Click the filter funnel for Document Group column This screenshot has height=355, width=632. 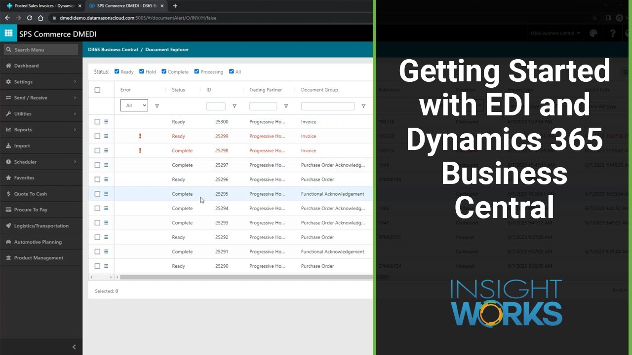coord(363,106)
